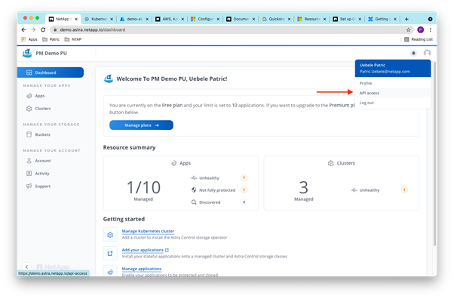Switch to the Quickstart browser tab
The image size is (454, 299).
[276, 19]
